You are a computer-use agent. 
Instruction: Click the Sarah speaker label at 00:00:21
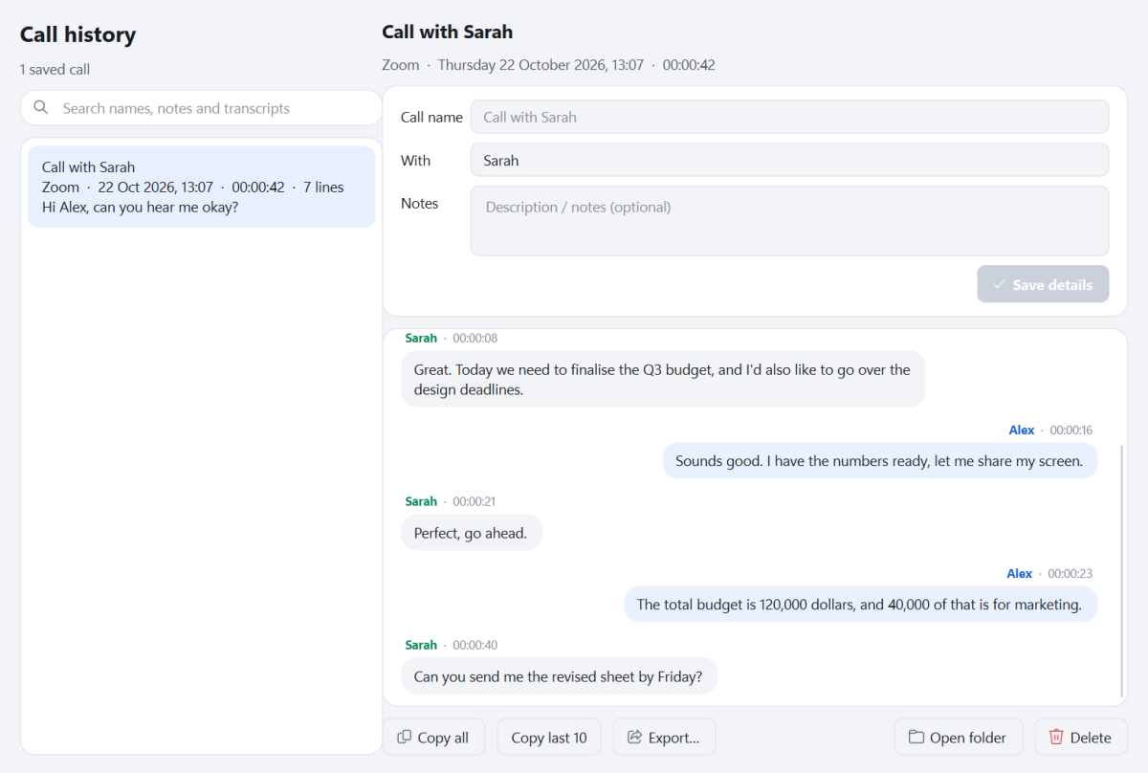(x=421, y=501)
